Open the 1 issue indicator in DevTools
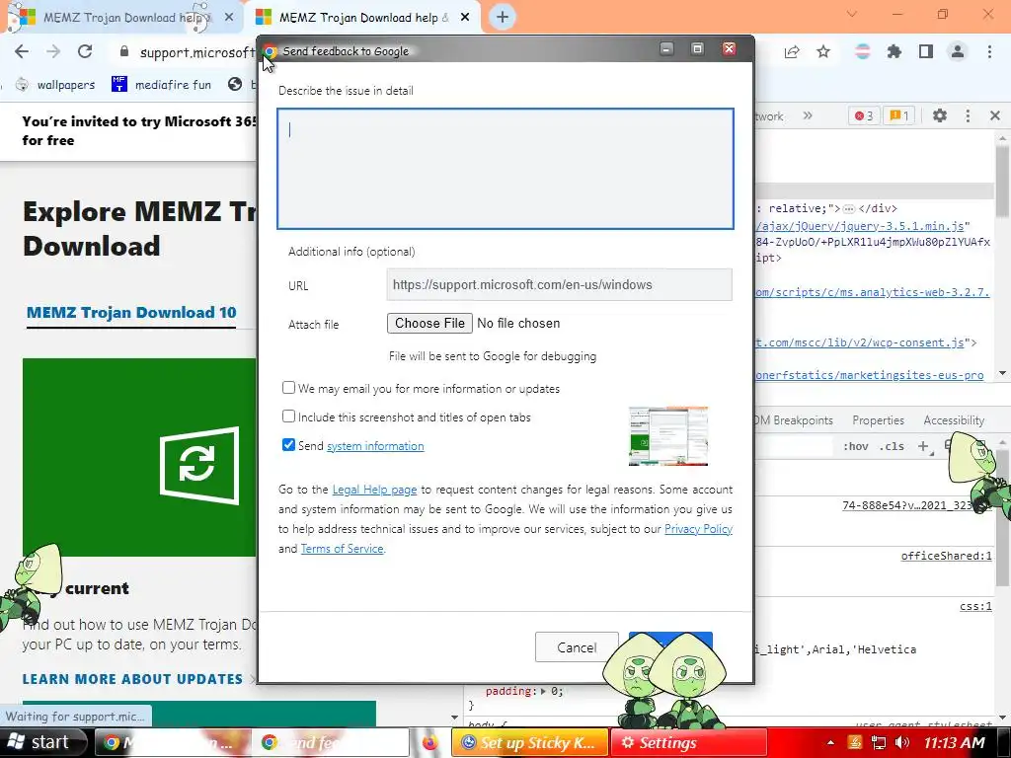This screenshot has width=1011, height=758. [x=898, y=116]
